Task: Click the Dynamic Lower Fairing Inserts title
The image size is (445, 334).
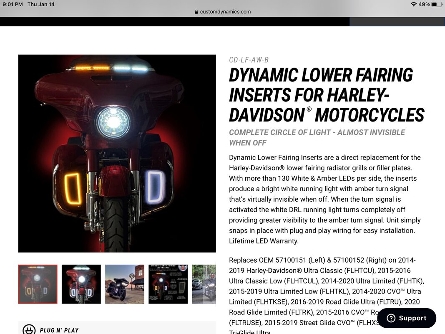Action: point(327,95)
